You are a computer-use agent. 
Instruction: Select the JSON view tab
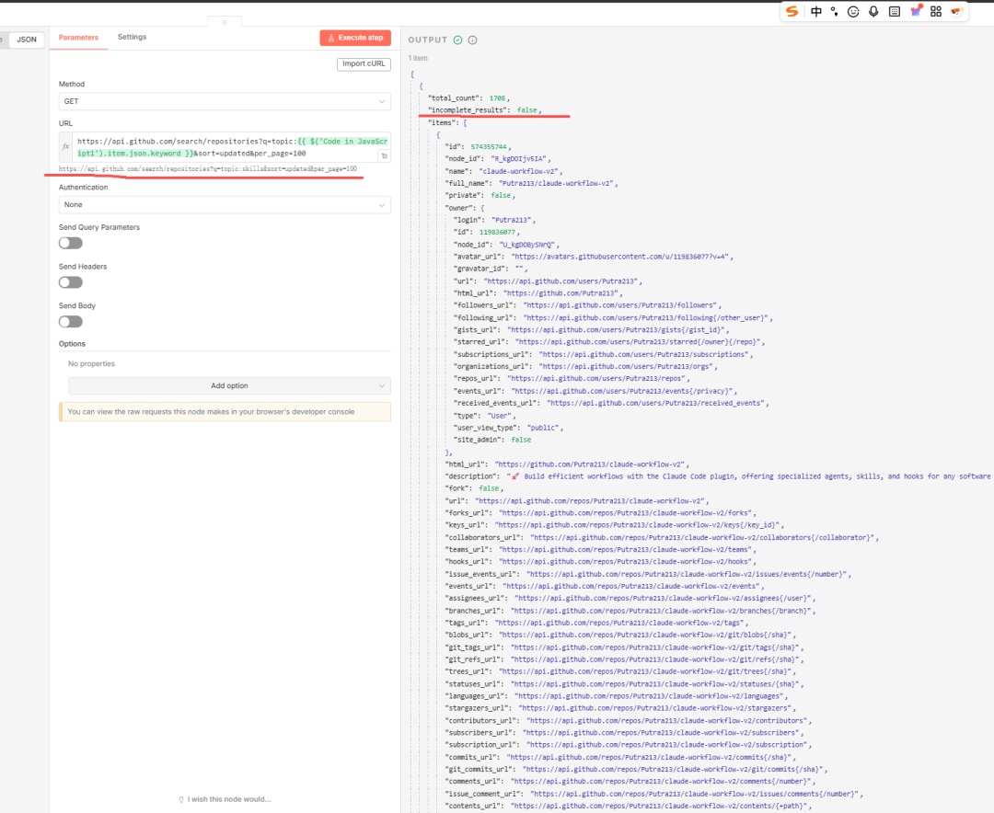click(x=28, y=40)
